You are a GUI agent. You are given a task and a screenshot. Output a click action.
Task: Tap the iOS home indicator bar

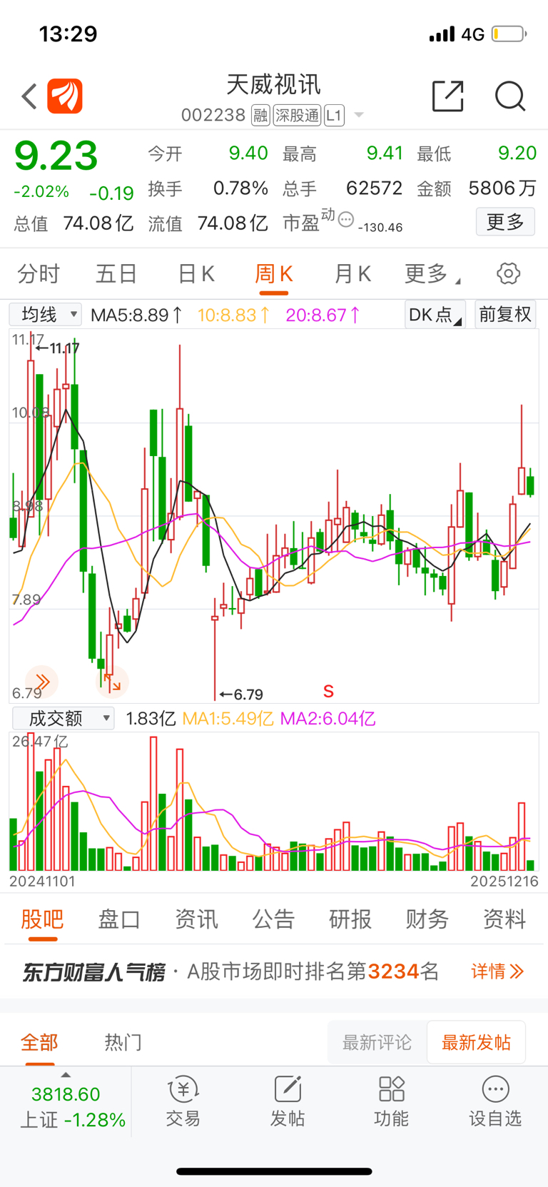point(274,1171)
